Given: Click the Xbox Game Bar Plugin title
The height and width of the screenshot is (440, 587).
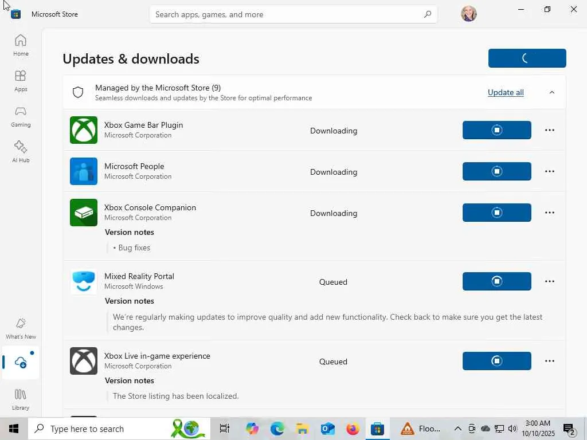Looking at the screenshot, I should (x=143, y=125).
